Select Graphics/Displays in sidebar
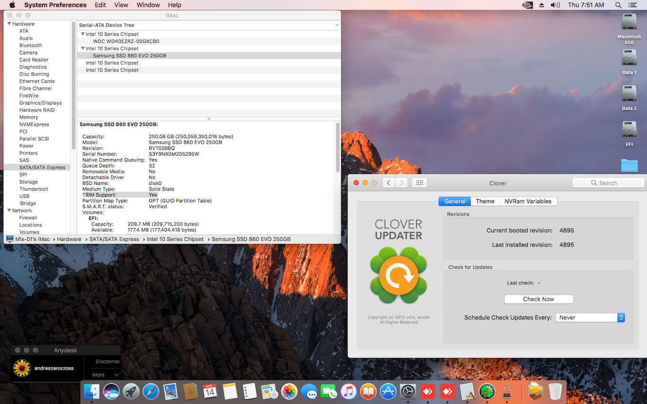The width and height of the screenshot is (647, 404). click(40, 103)
